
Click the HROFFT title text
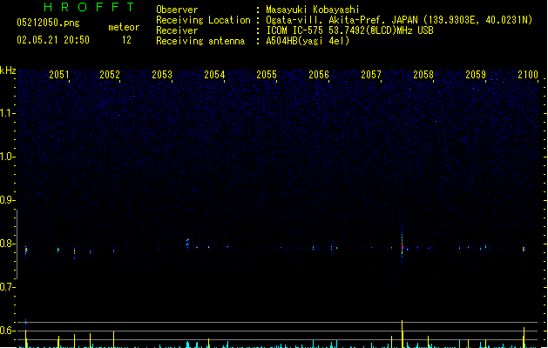point(90,7)
